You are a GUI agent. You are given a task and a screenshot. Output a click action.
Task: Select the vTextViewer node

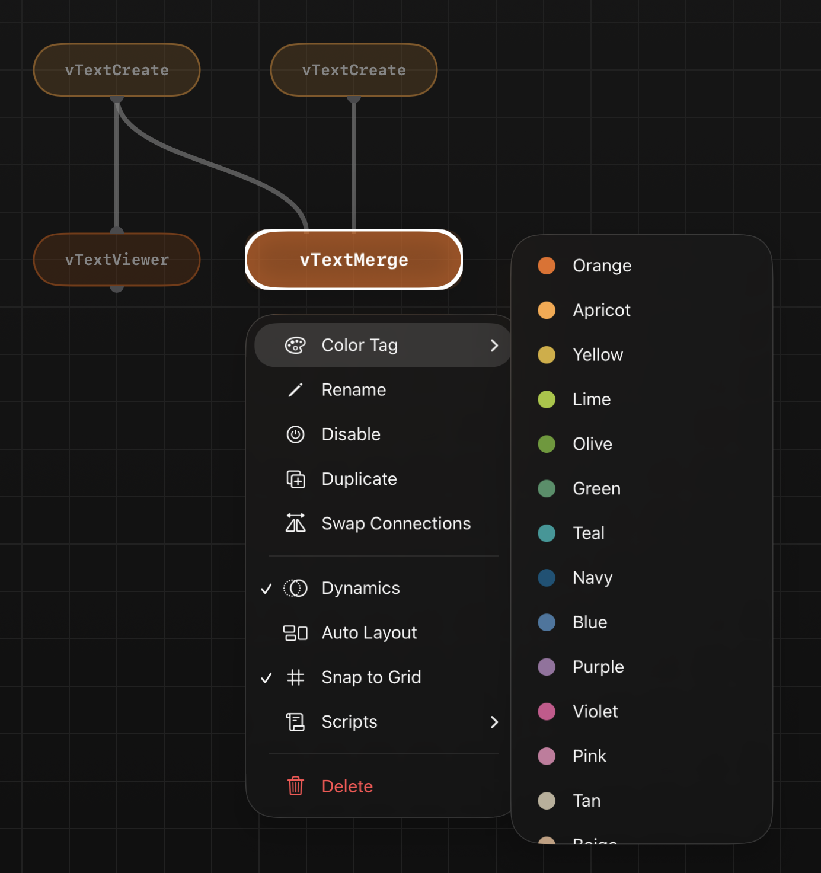(117, 260)
